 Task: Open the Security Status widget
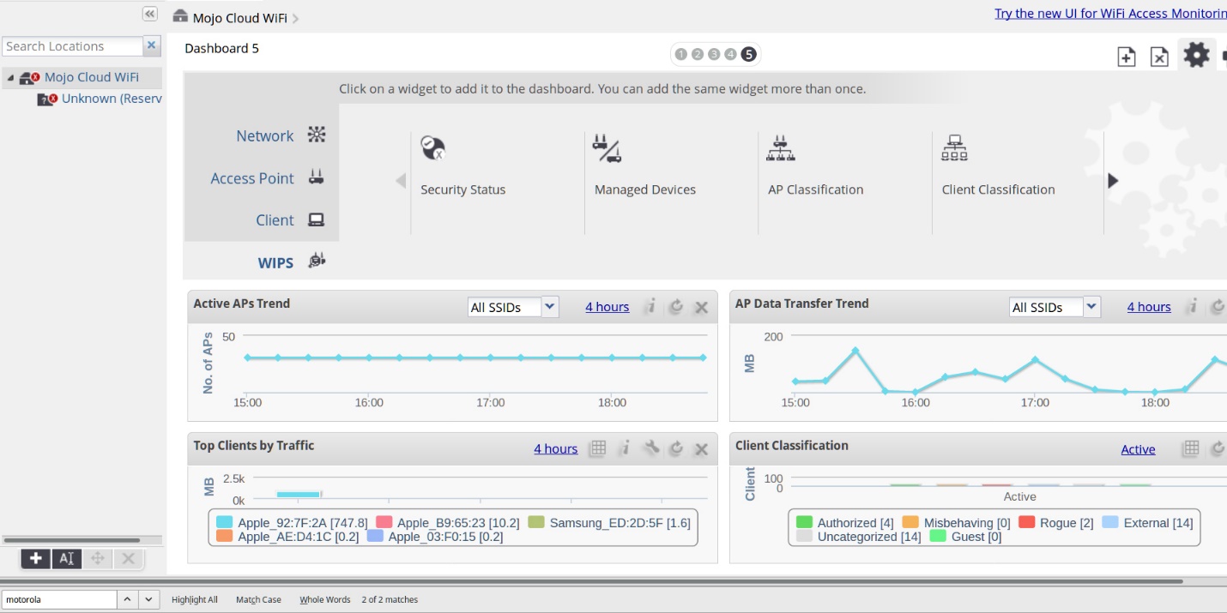click(463, 163)
